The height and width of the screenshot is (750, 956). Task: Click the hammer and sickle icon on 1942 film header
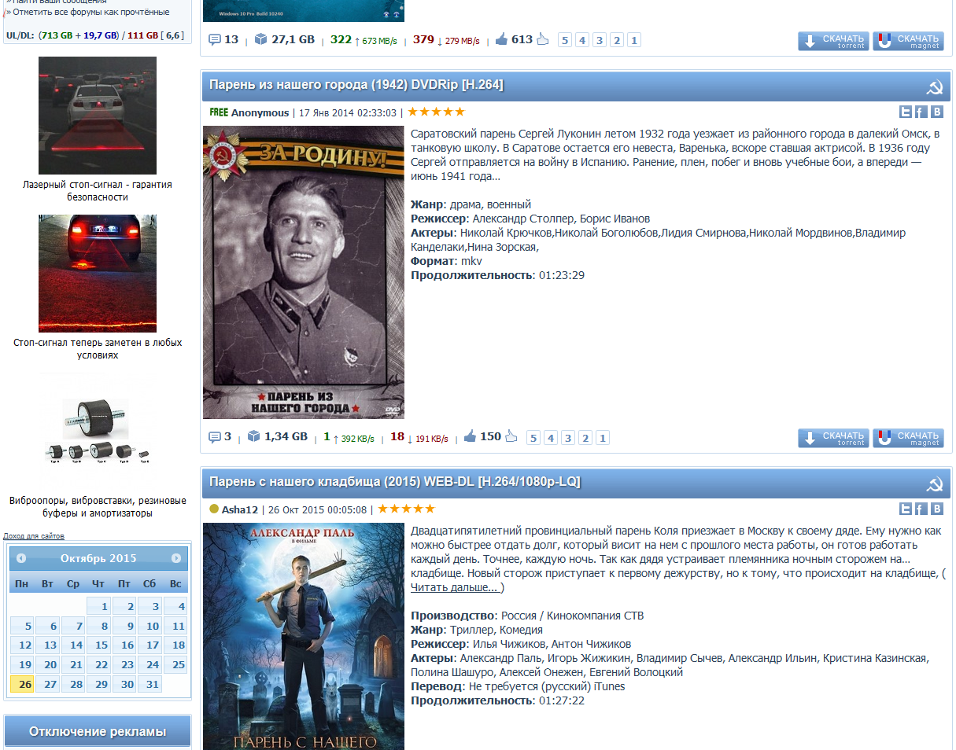click(935, 86)
